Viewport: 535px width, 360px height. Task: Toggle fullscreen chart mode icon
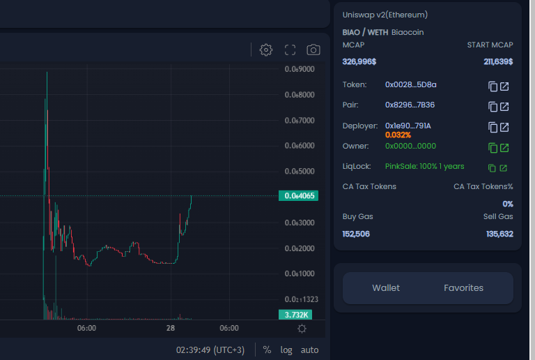click(290, 50)
